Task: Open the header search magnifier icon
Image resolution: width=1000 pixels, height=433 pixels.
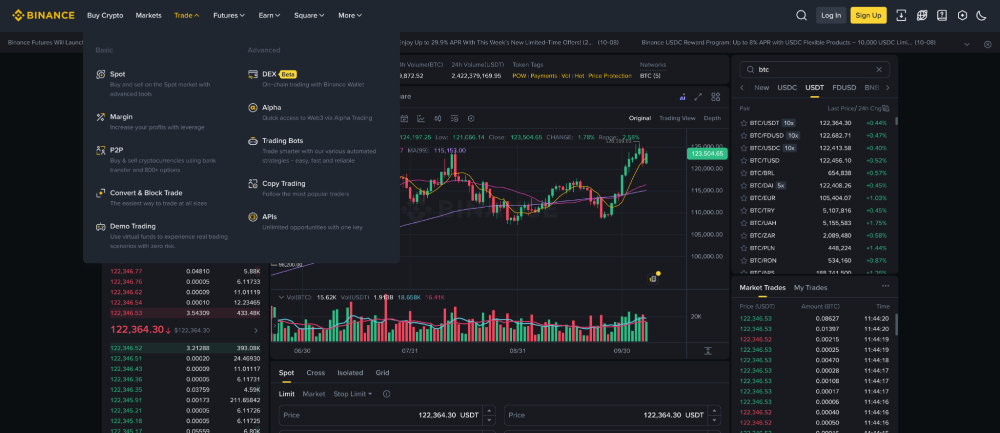Action: (x=801, y=15)
